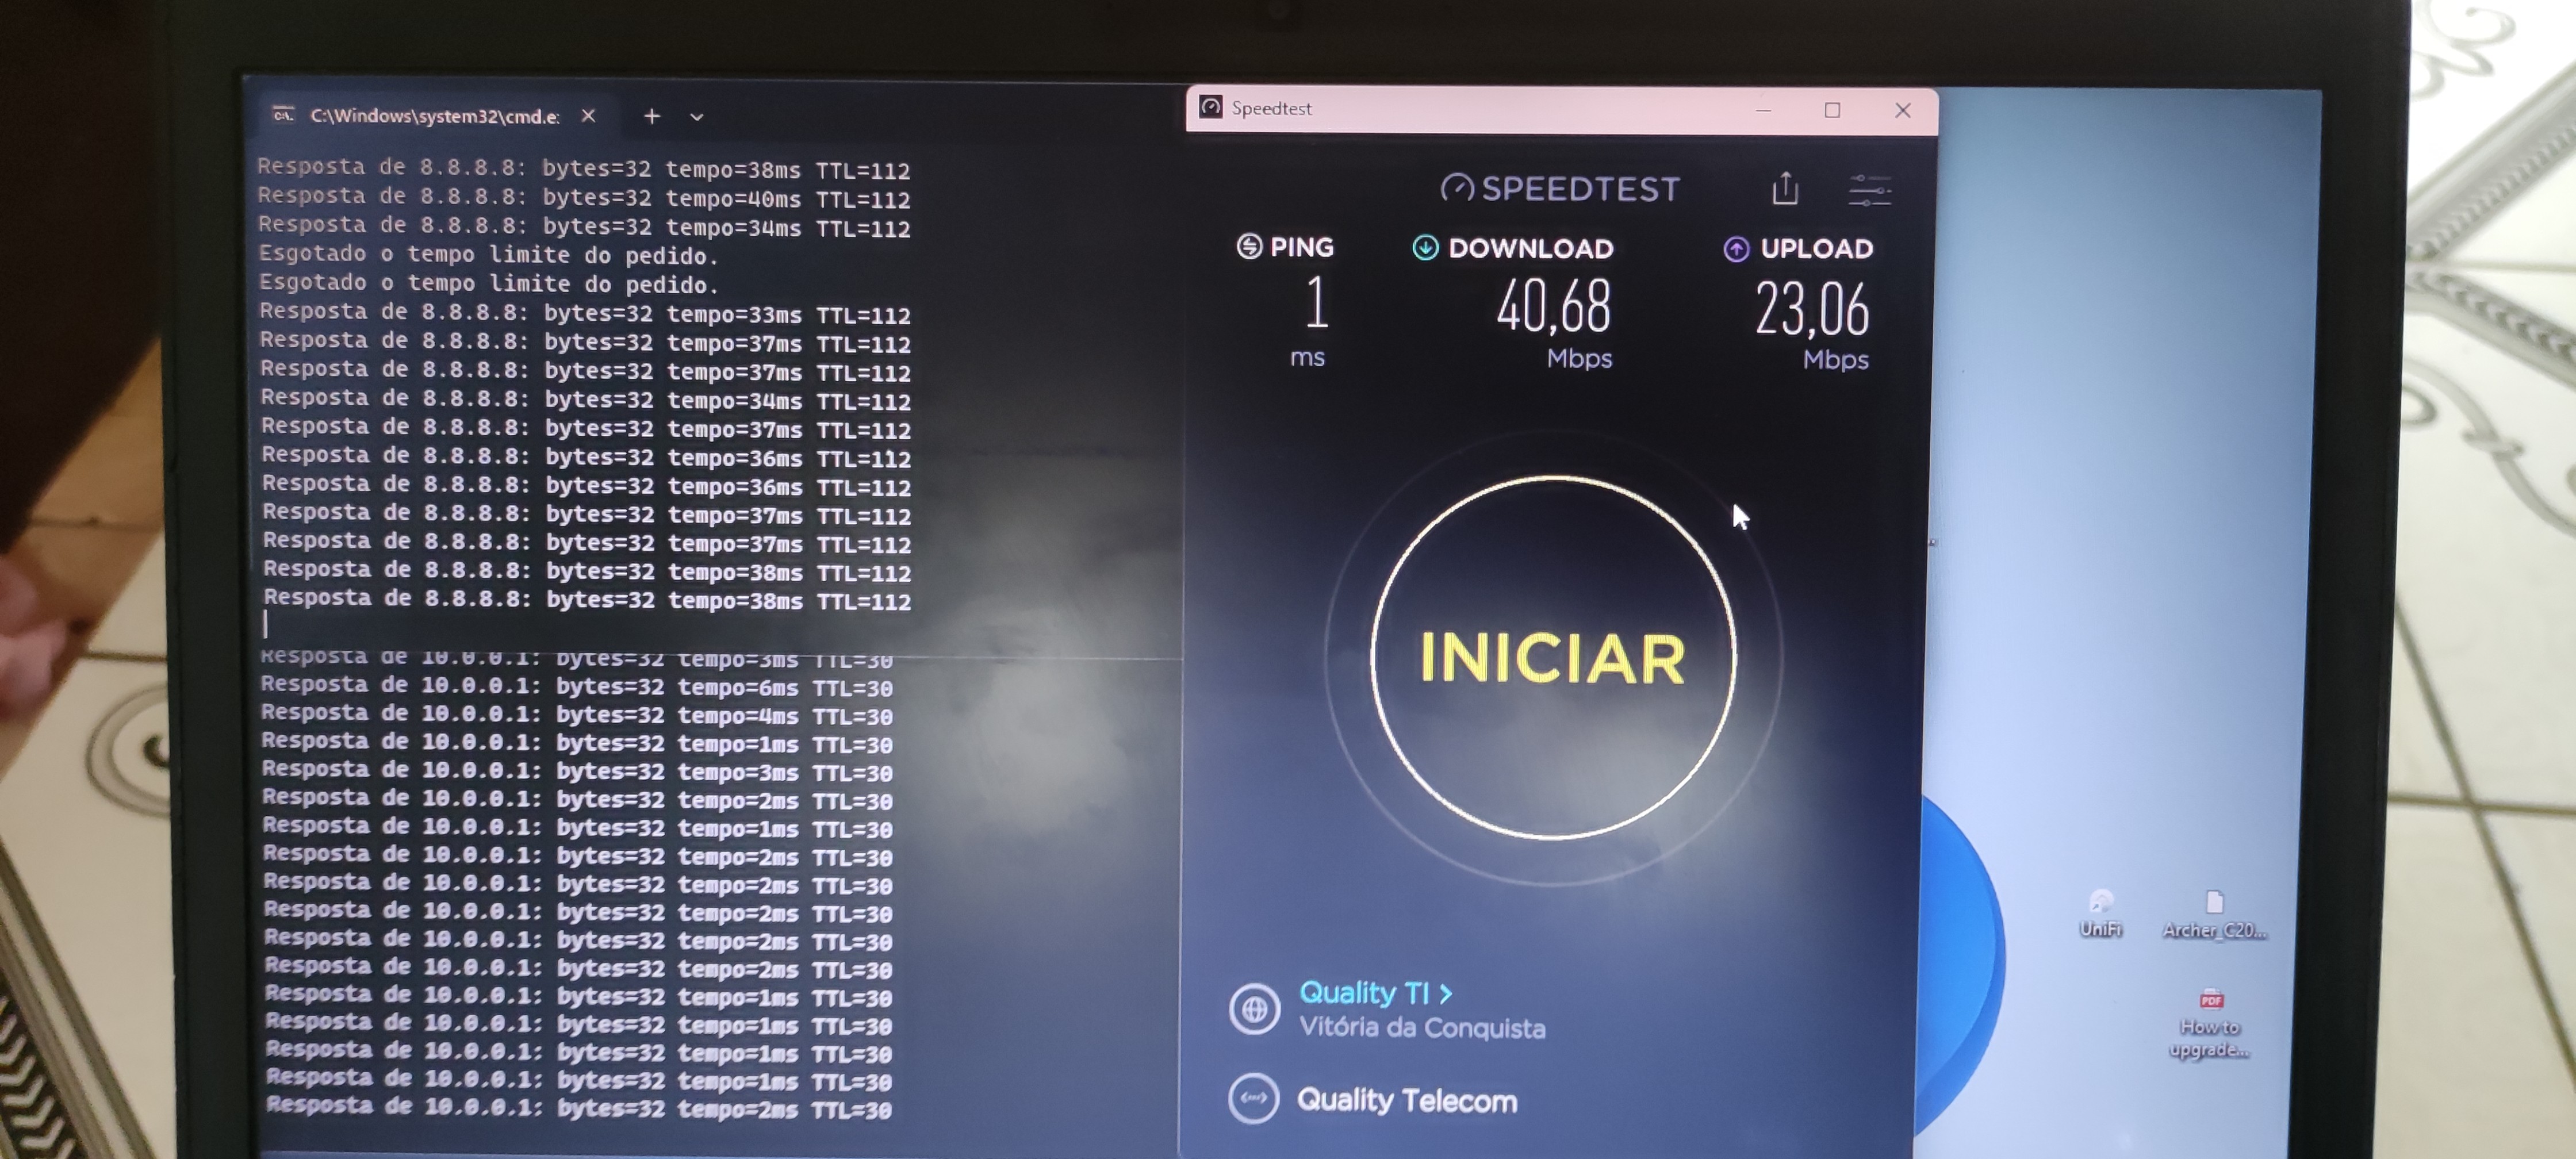
Task: Expand the terminal new tab dropdown chevron
Action: click(x=697, y=117)
